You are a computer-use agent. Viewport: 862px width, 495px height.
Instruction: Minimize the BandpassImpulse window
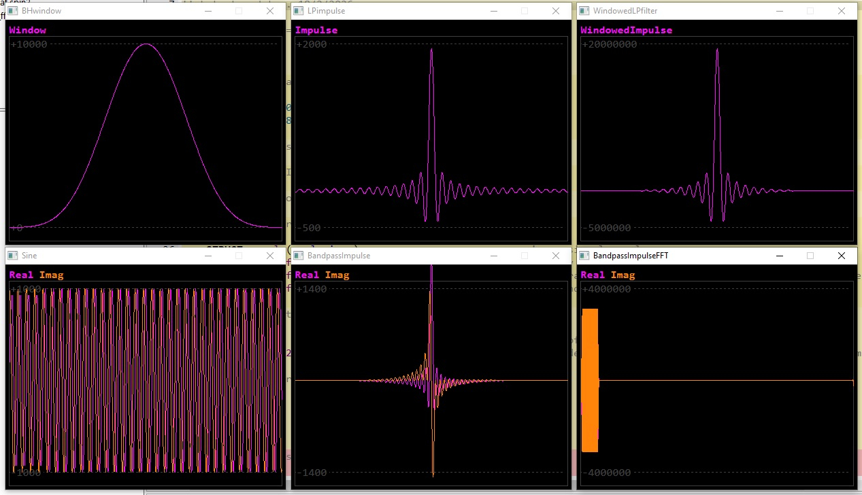[x=493, y=256]
